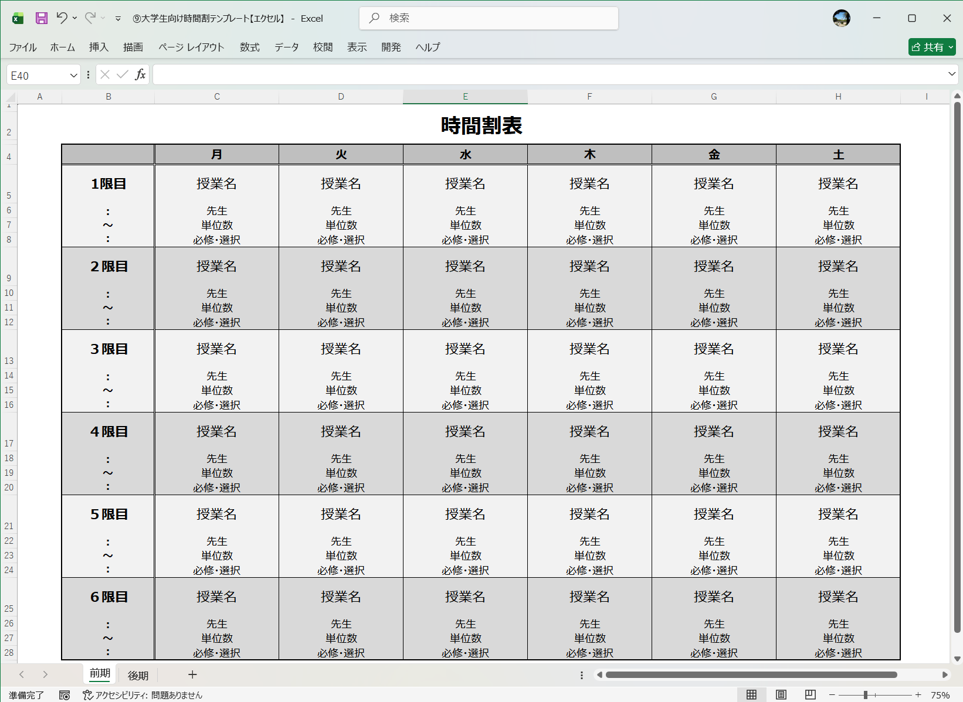Open the ファイル menu

click(x=23, y=47)
